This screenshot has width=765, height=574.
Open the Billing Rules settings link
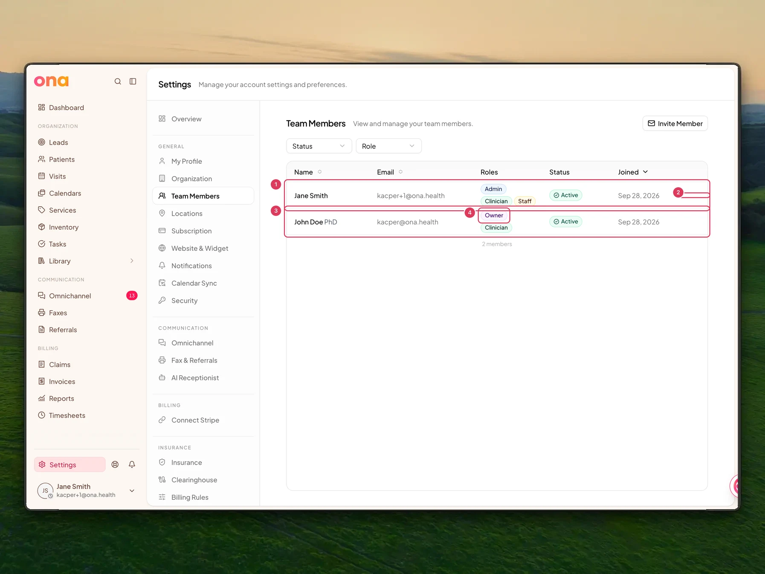tap(203, 497)
